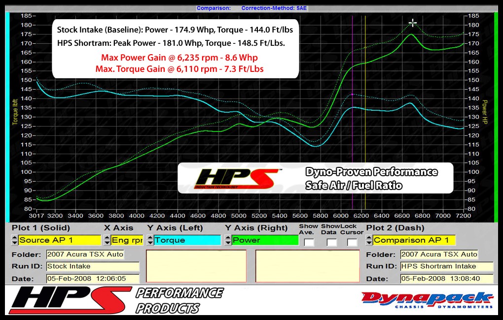Click the down arrow of the Torque Y Axis selector
Screen dimensions: 503x320
[150, 243]
